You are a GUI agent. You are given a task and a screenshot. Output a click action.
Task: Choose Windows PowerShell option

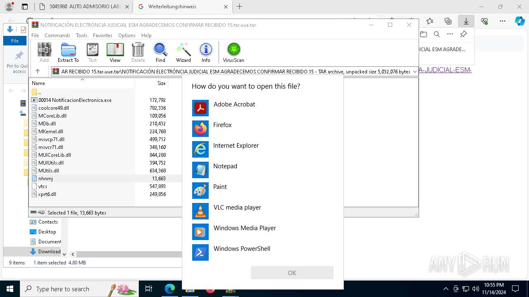tap(263, 252)
